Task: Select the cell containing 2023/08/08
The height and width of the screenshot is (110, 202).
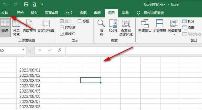Action: (29, 107)
